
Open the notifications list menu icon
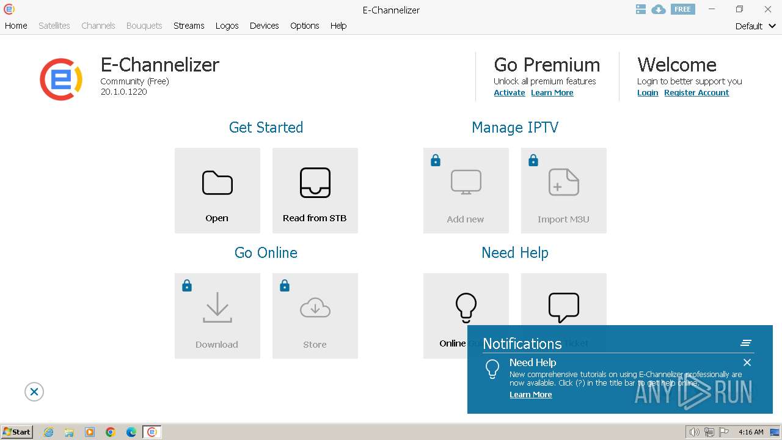[746, 343]
